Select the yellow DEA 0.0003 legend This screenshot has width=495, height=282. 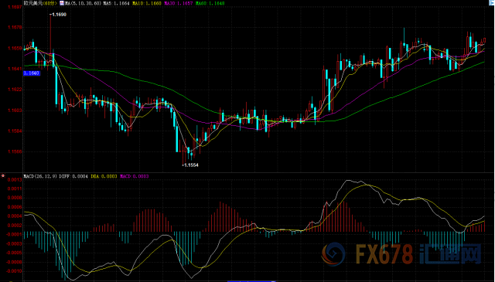[104, 176]
